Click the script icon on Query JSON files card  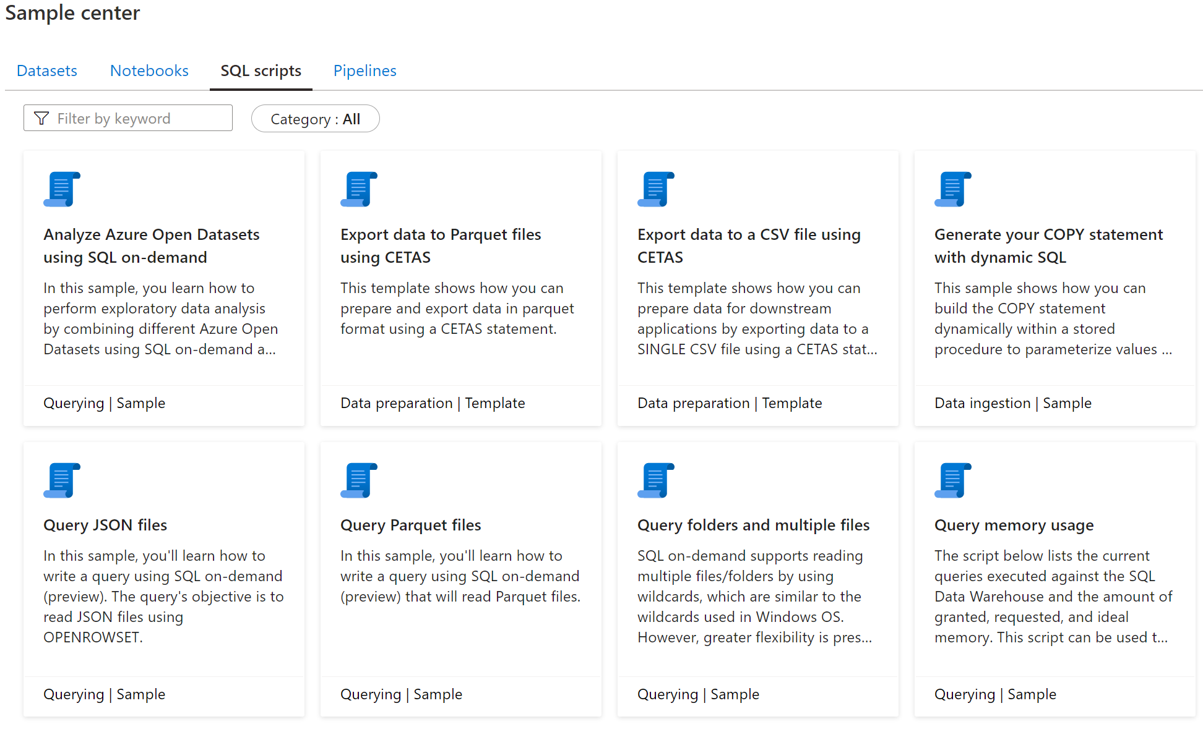pos(62,480)
